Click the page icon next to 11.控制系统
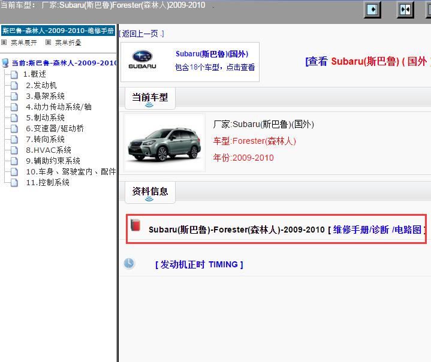This screenshot has width=431, height=362. 14,183
